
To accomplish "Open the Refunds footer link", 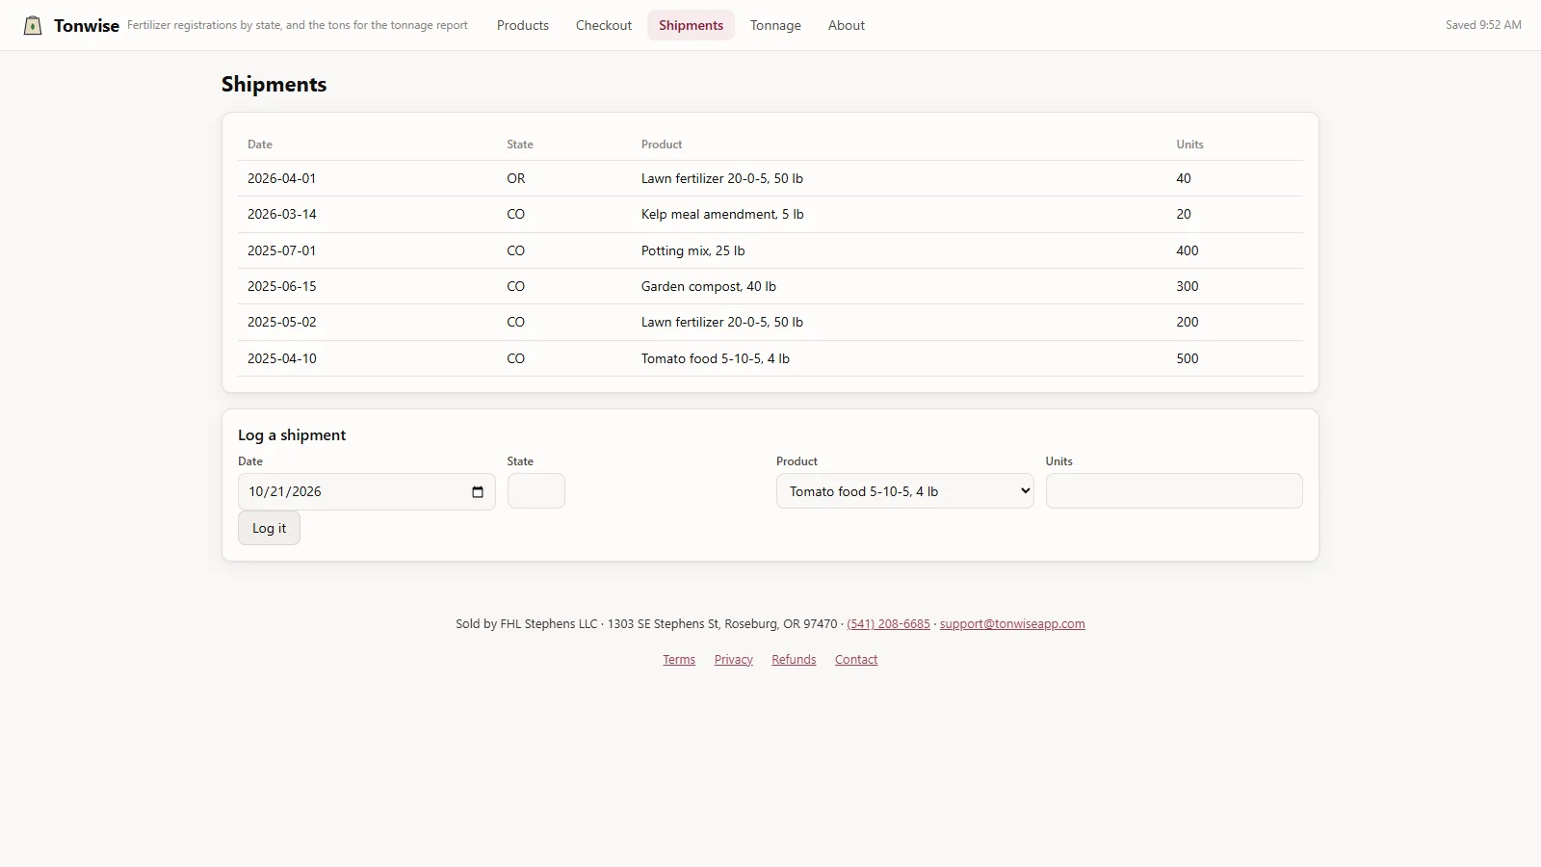I will [794, 660].
